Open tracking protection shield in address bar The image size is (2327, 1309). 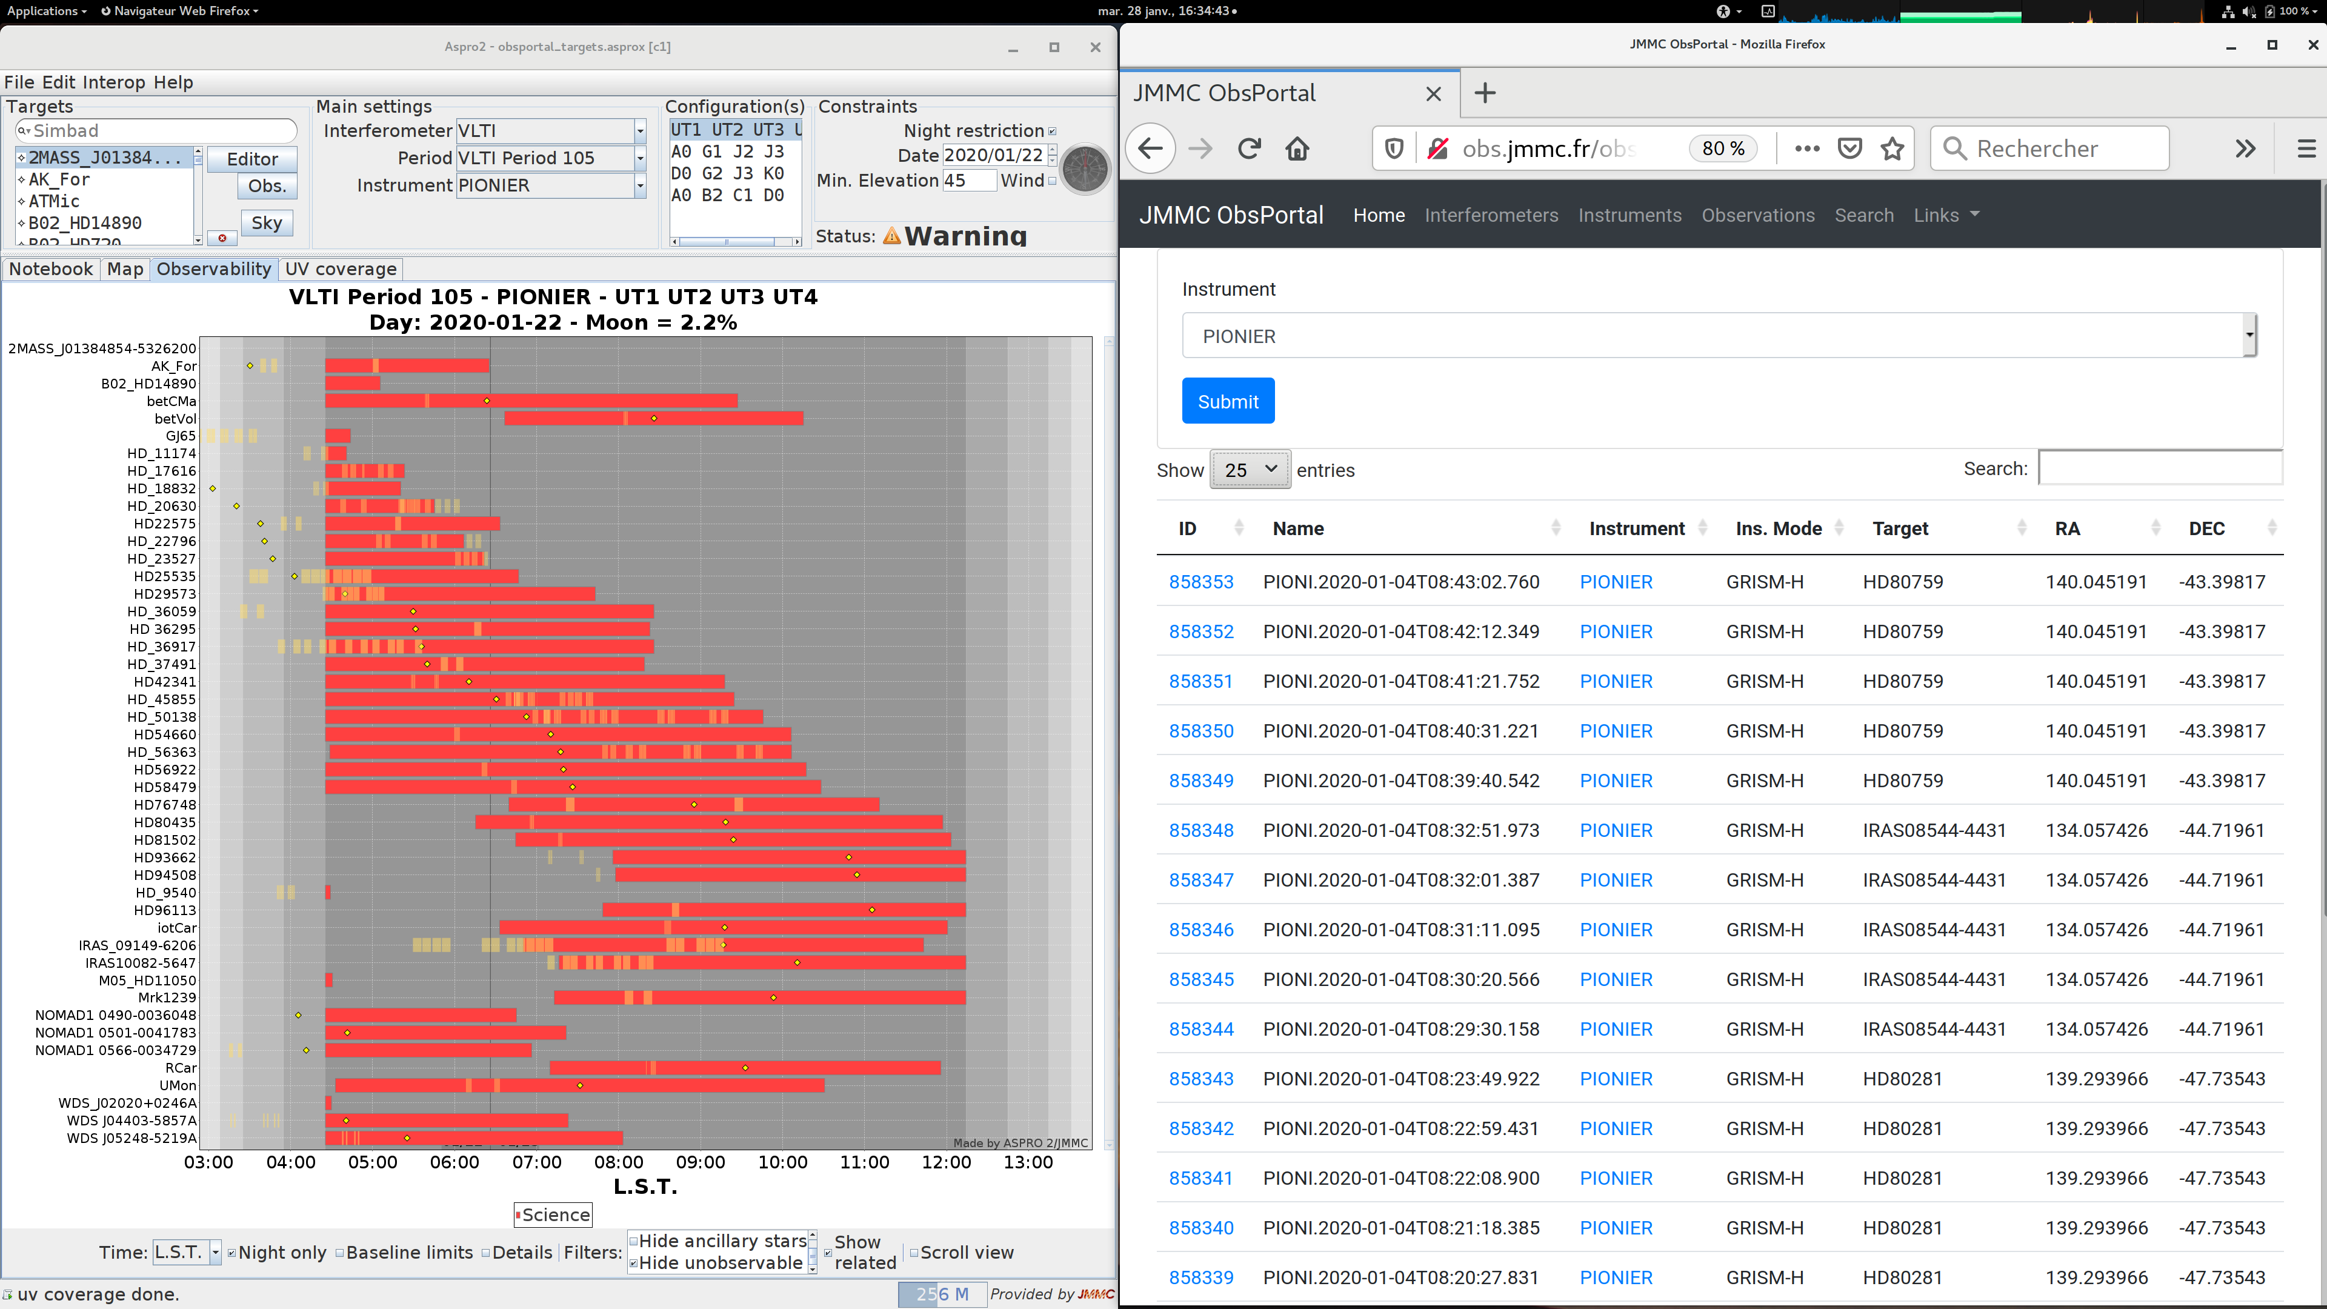point(1394,148)
